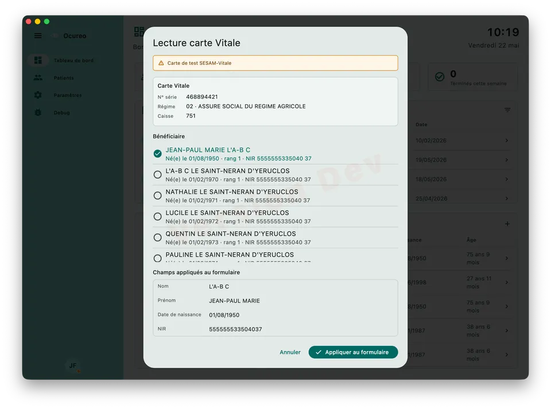Viewport: 551px width, 409px height.
Task: Click the Date de naissance value 01/08/1950
Action: (x=224, y=315)
